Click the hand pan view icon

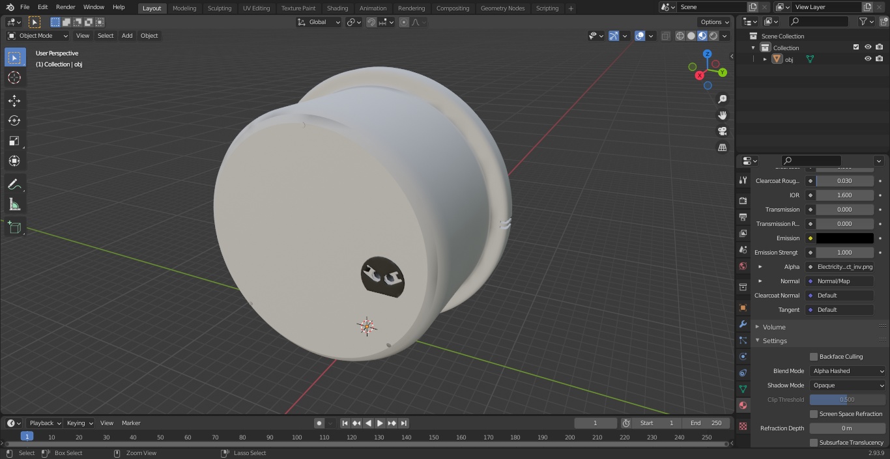point(723,115)
